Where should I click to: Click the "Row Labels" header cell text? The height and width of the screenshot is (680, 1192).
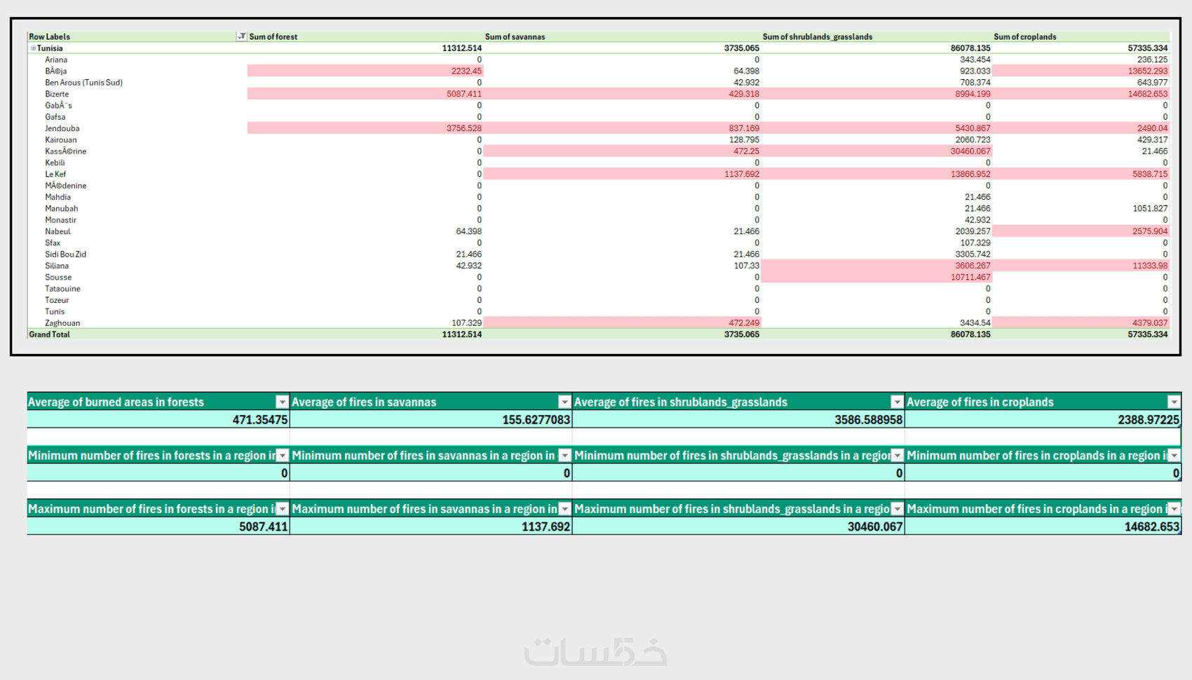(x=49, y=37)
